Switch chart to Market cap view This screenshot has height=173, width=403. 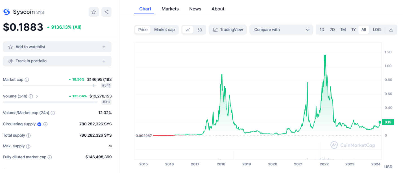pos(164,30)
